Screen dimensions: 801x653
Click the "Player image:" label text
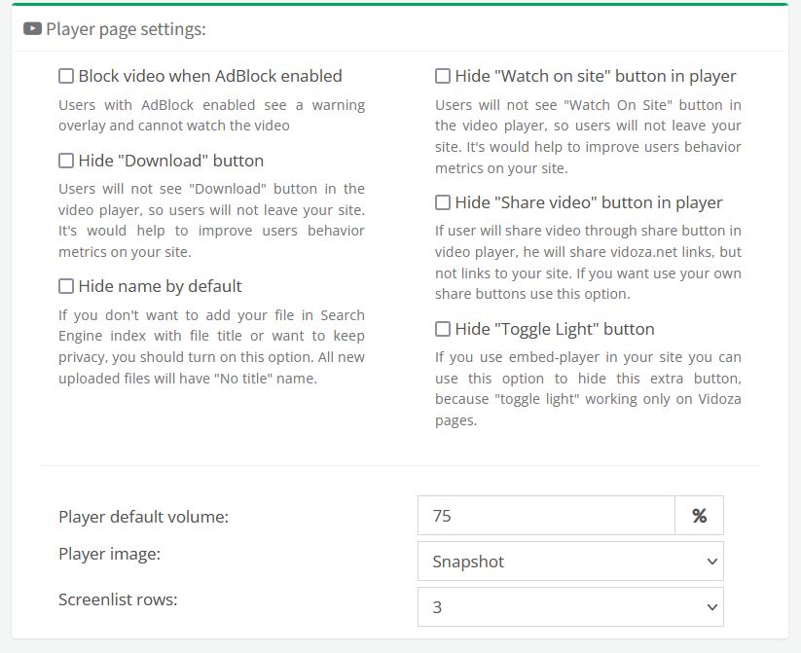point(109,554)
